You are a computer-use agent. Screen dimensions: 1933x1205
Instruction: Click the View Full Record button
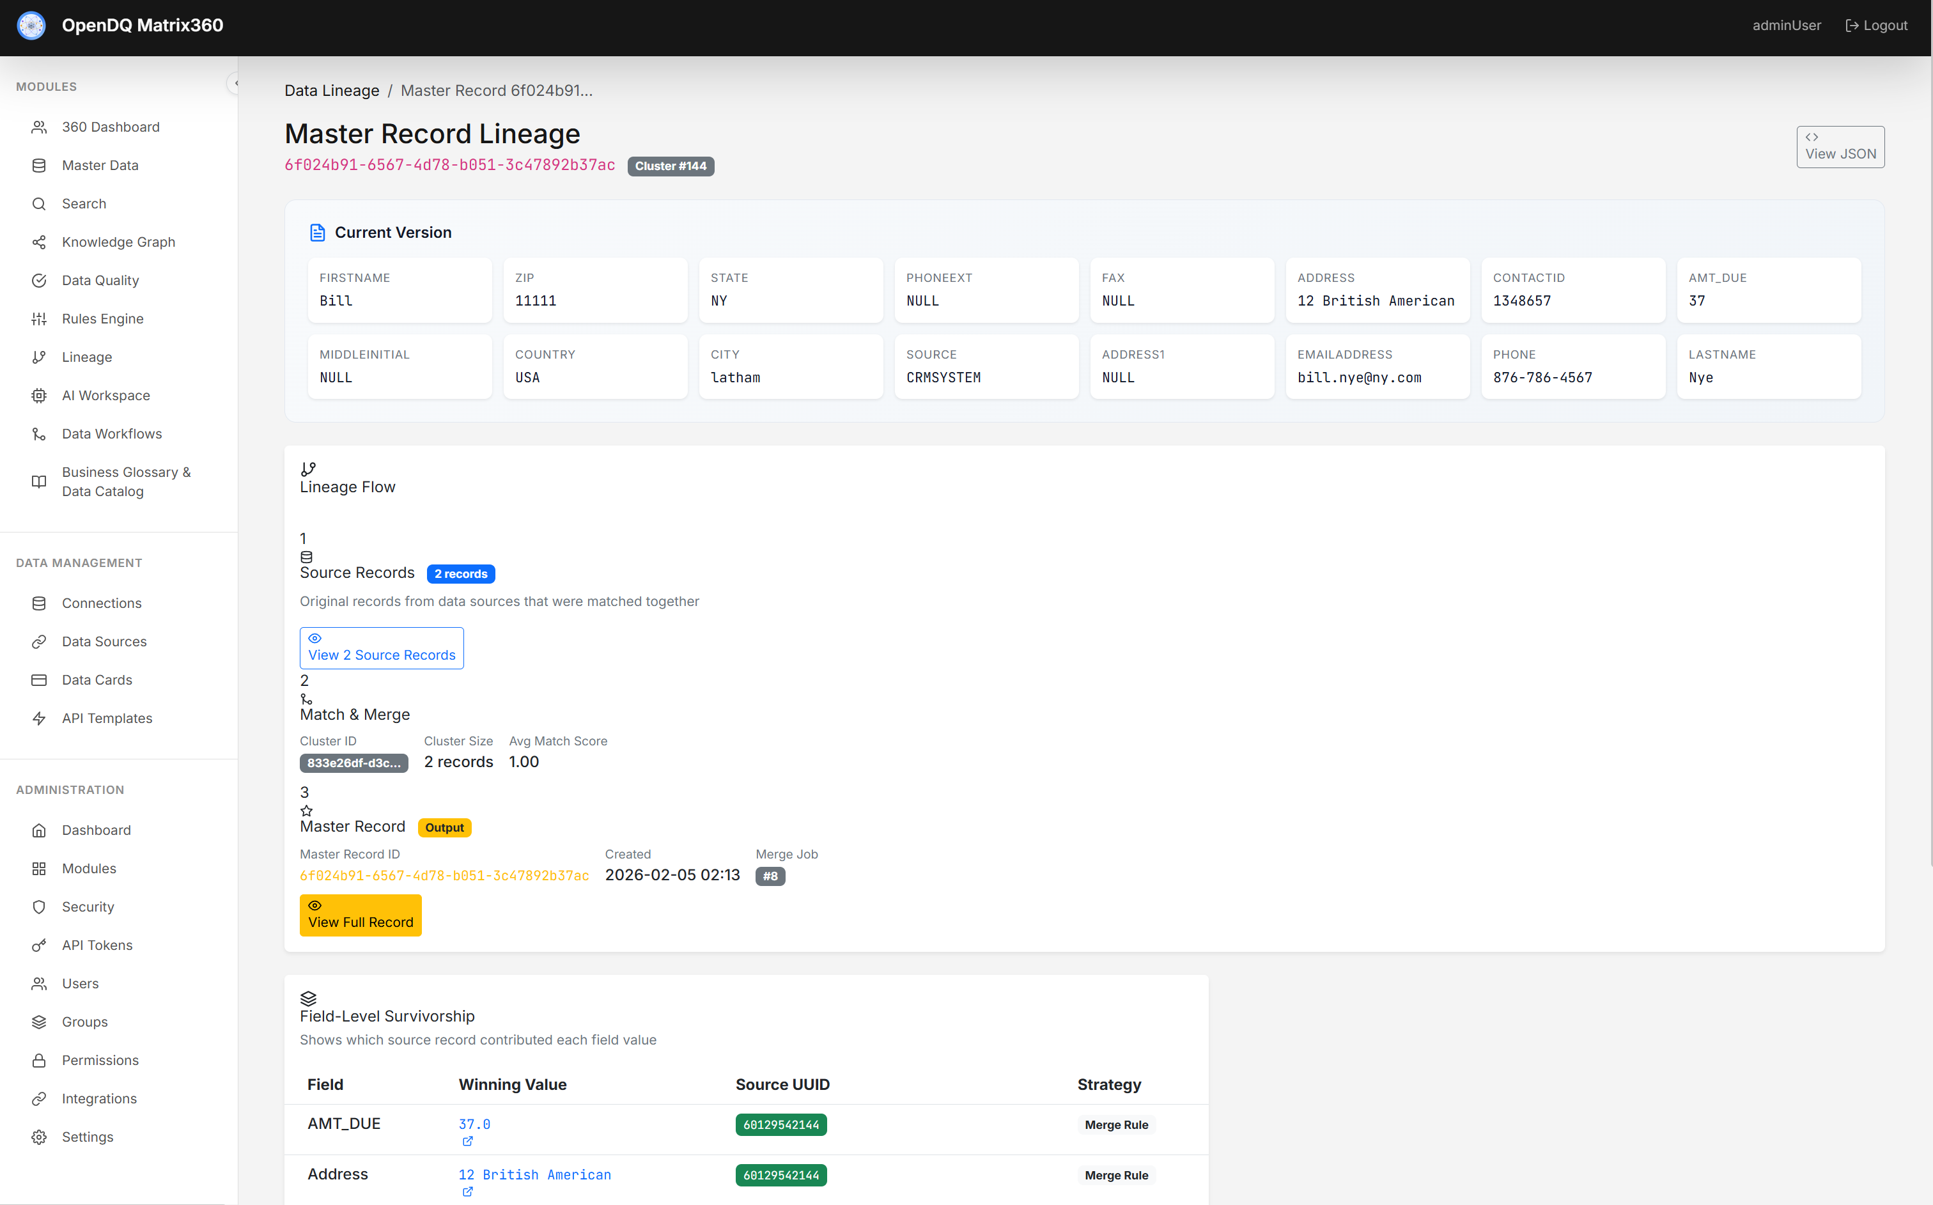pos(360,915)
